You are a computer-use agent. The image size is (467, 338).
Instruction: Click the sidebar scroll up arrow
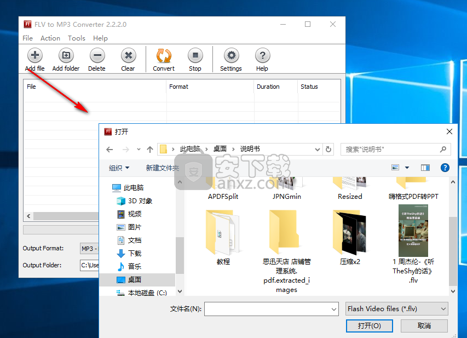coord(180,182)
